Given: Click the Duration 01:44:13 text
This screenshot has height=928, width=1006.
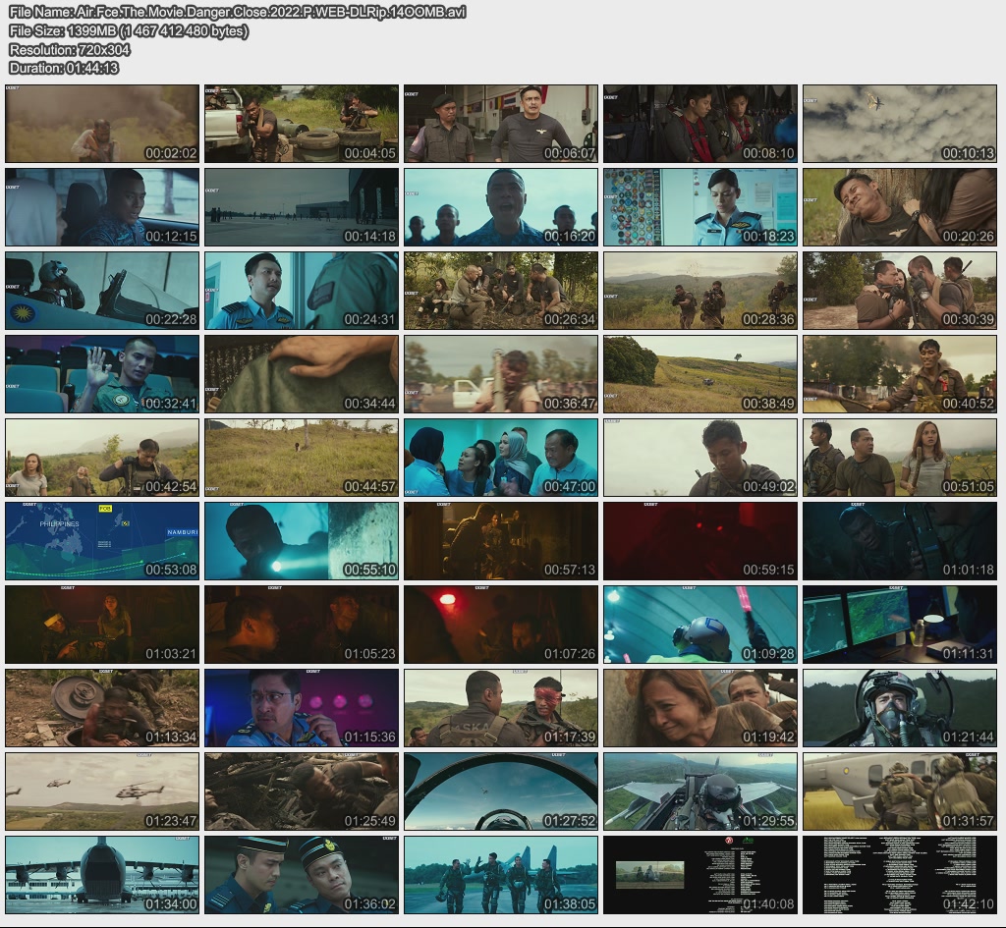Looking at the screenshot, I should click(64, 68).
